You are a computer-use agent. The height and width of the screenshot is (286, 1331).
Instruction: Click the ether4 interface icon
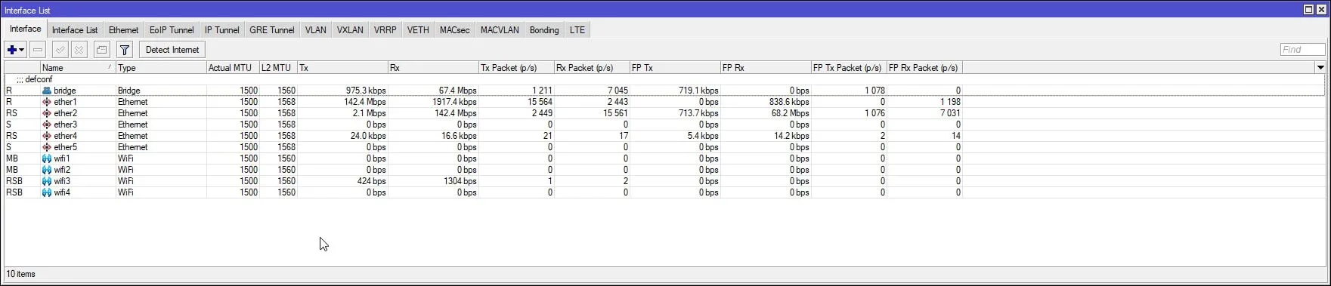point(47,136)
